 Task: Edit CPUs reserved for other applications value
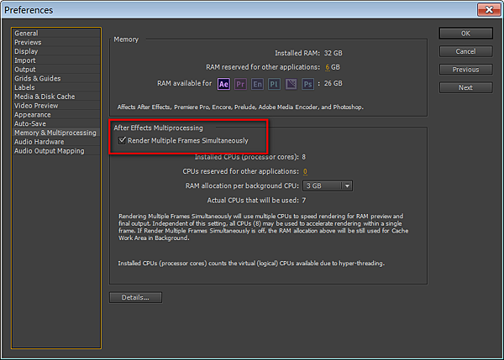click(305, 171)
